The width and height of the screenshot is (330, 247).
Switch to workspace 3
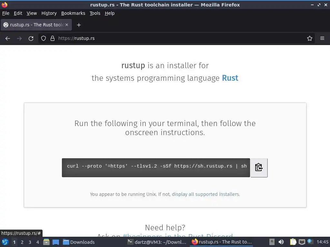30,242
